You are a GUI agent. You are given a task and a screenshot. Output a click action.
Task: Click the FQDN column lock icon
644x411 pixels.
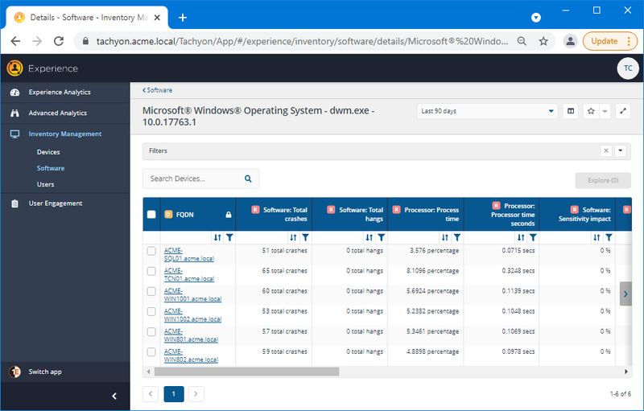pyautogui.click(x=229, y=215)
